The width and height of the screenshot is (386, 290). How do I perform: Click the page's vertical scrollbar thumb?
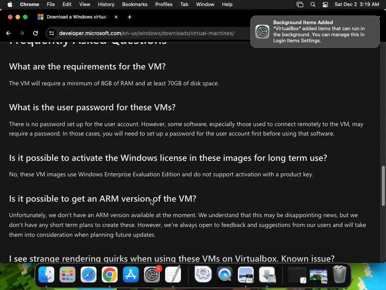[x=383, y=186]
